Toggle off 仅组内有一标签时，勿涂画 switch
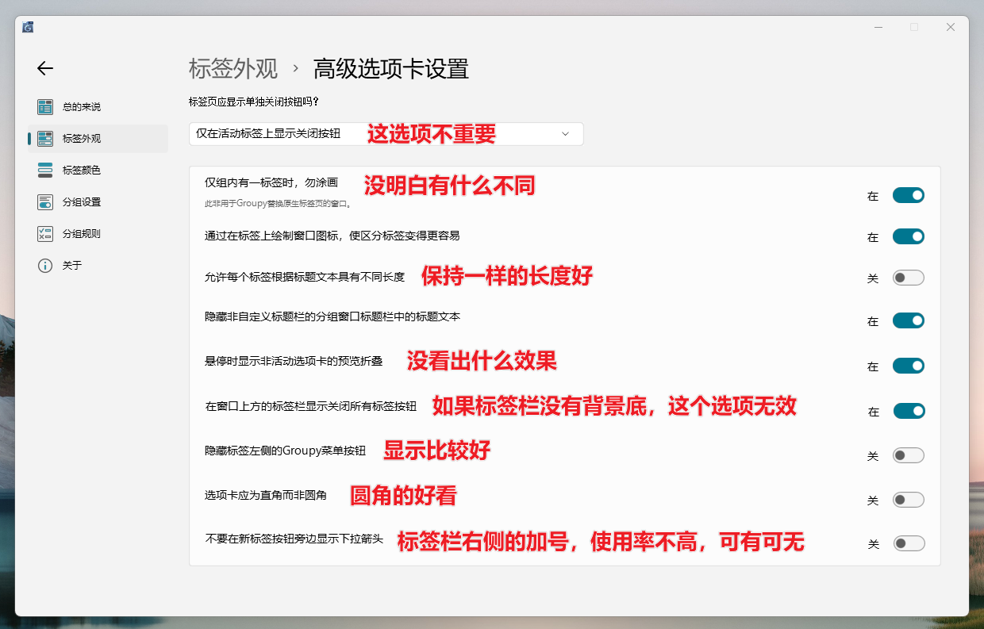The width and height of the screenshot is (984, 629). 908,195
